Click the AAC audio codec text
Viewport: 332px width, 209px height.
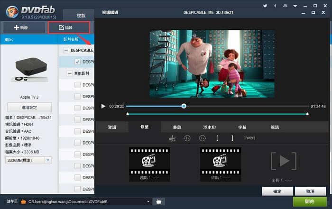28,131
